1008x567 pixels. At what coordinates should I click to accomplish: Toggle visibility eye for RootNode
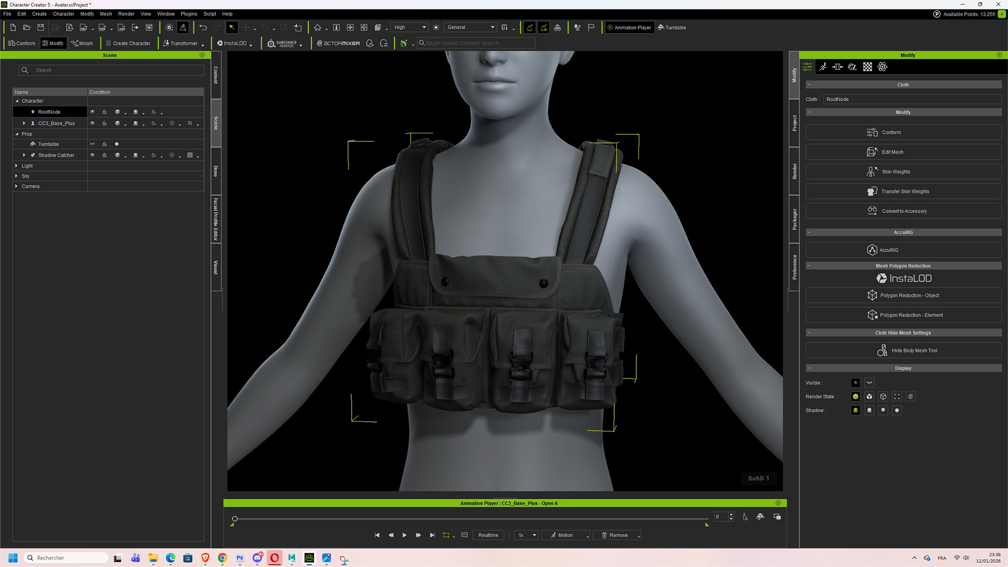point(92,112)
